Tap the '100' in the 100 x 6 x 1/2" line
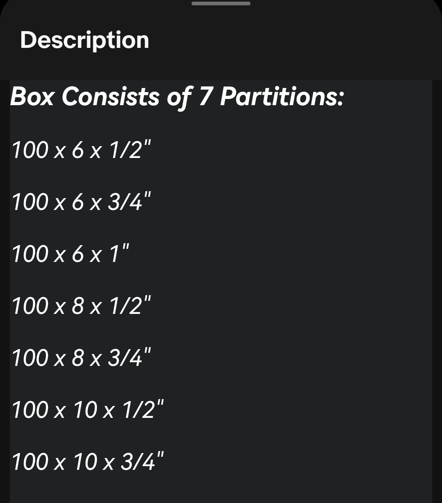The image size is (442, 503). (x=30, y=151)
